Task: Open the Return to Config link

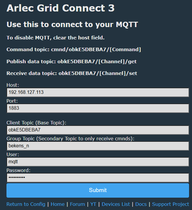Action: tap(26, 204)
